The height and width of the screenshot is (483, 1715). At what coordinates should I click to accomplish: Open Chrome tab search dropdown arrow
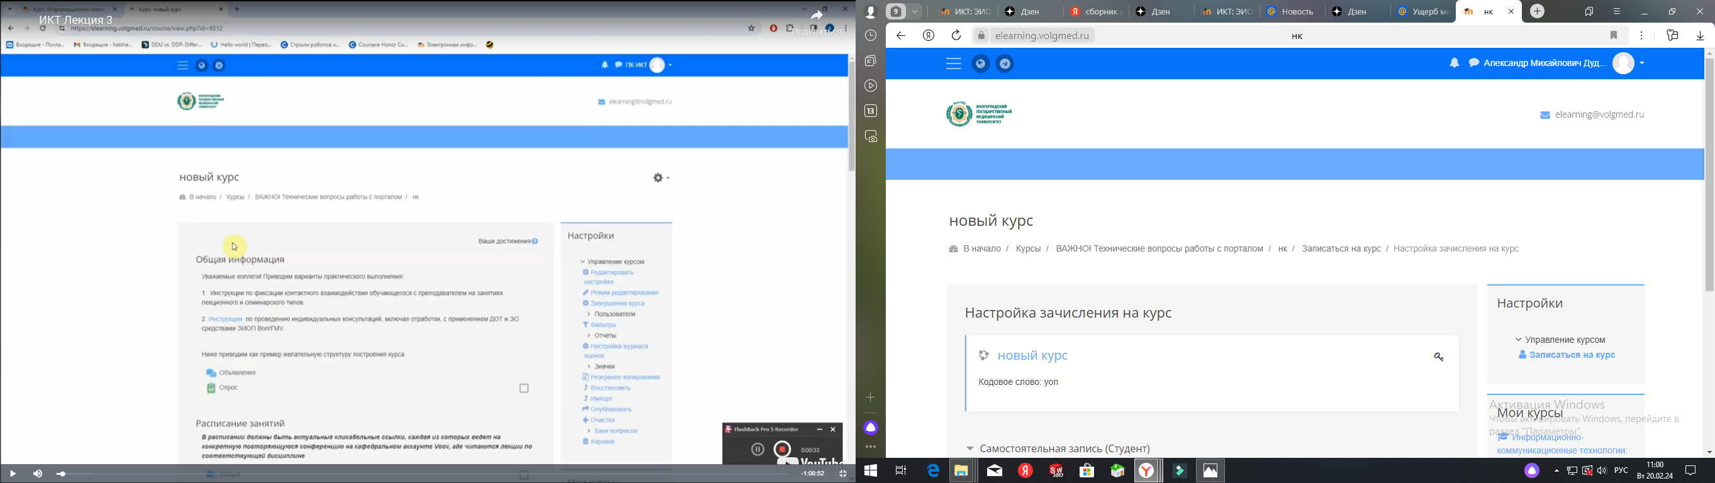[10, 9]
